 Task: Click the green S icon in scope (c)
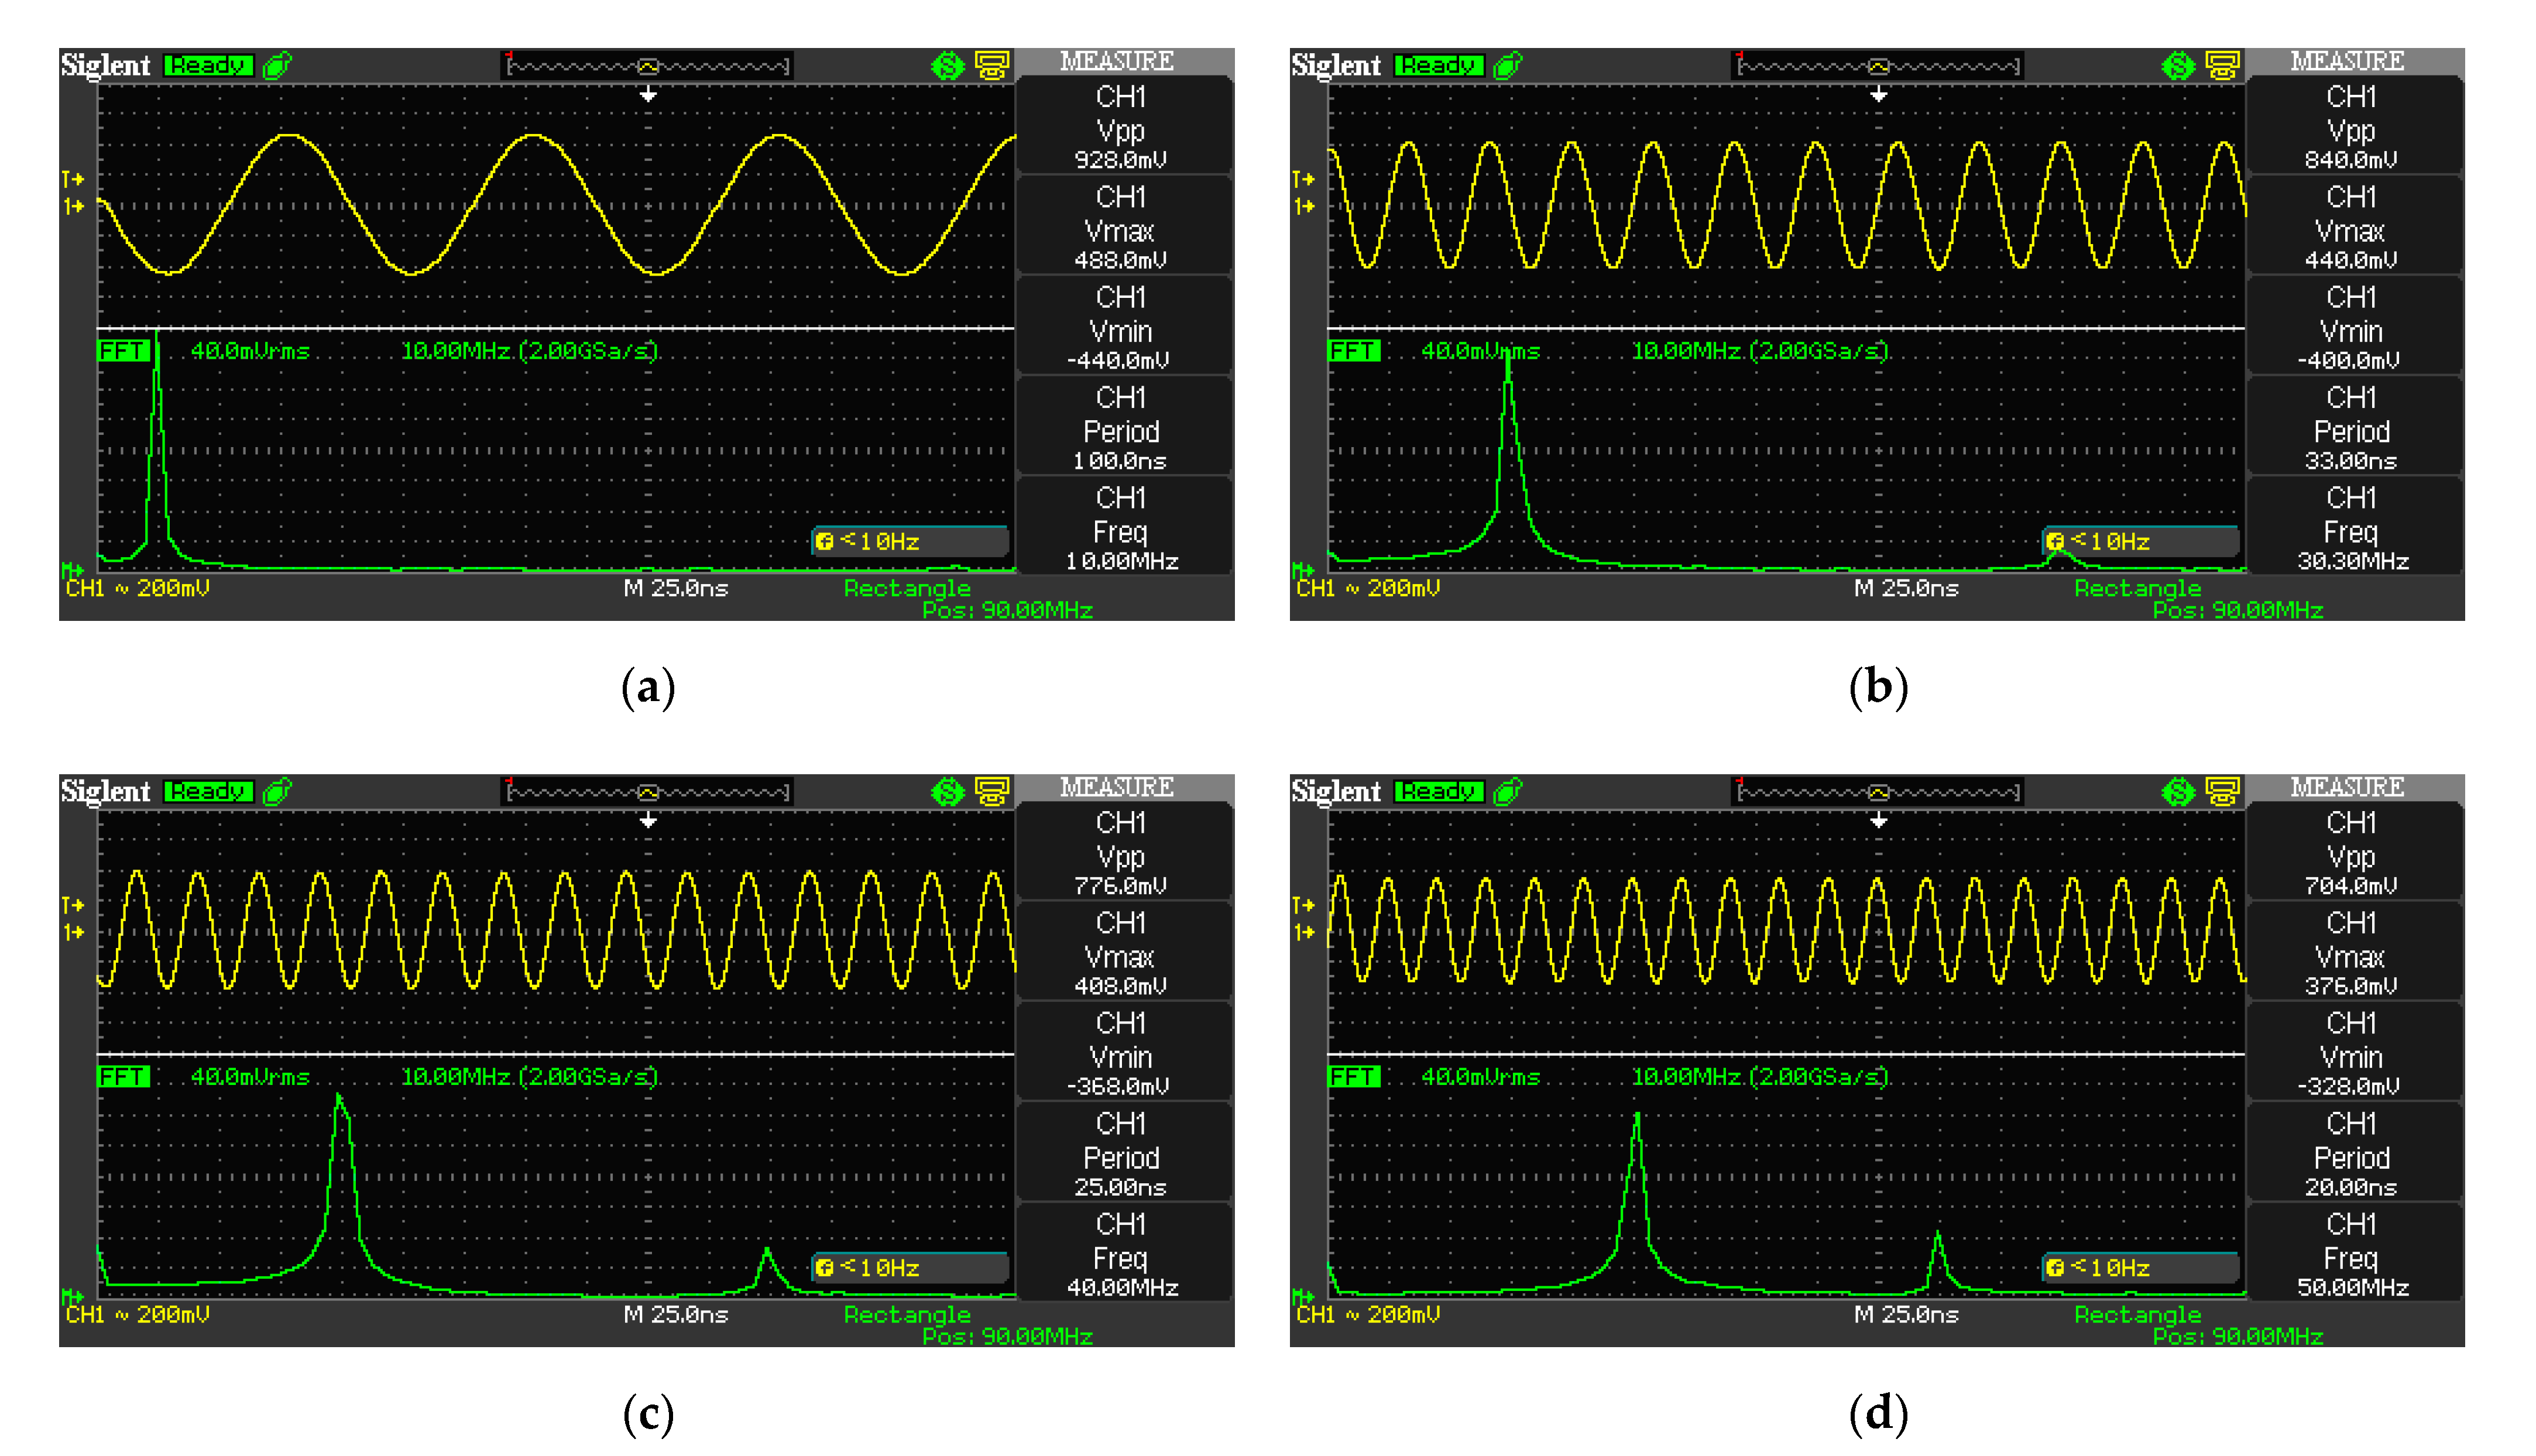[x=947, y=792]
